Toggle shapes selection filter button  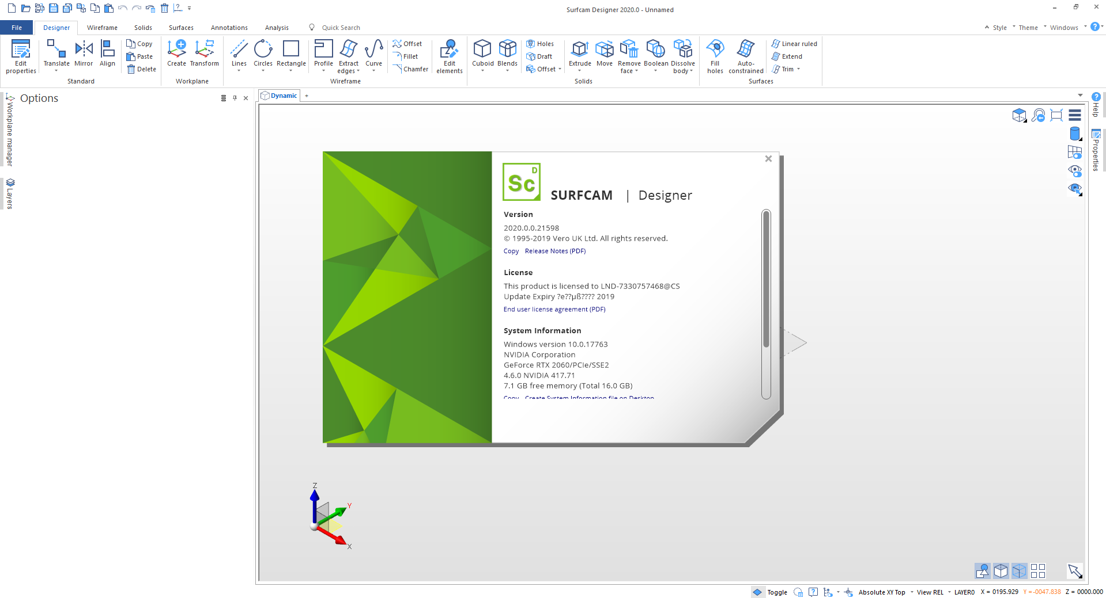(x=983, y=571)
